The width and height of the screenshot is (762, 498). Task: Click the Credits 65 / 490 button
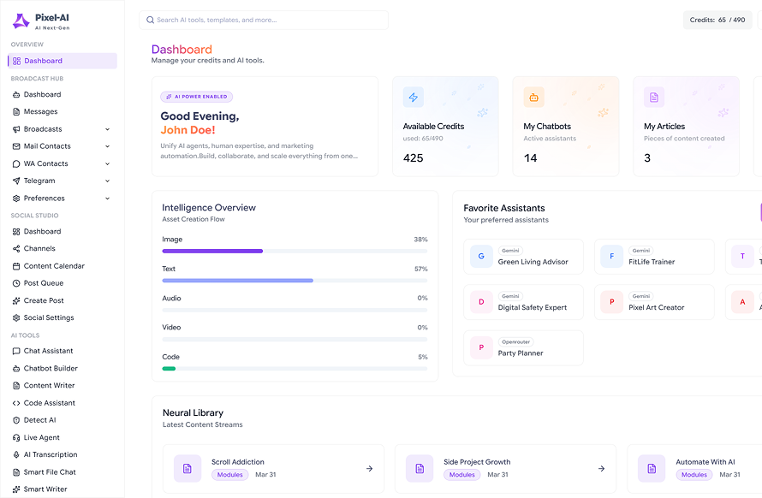tap(717, 20)
